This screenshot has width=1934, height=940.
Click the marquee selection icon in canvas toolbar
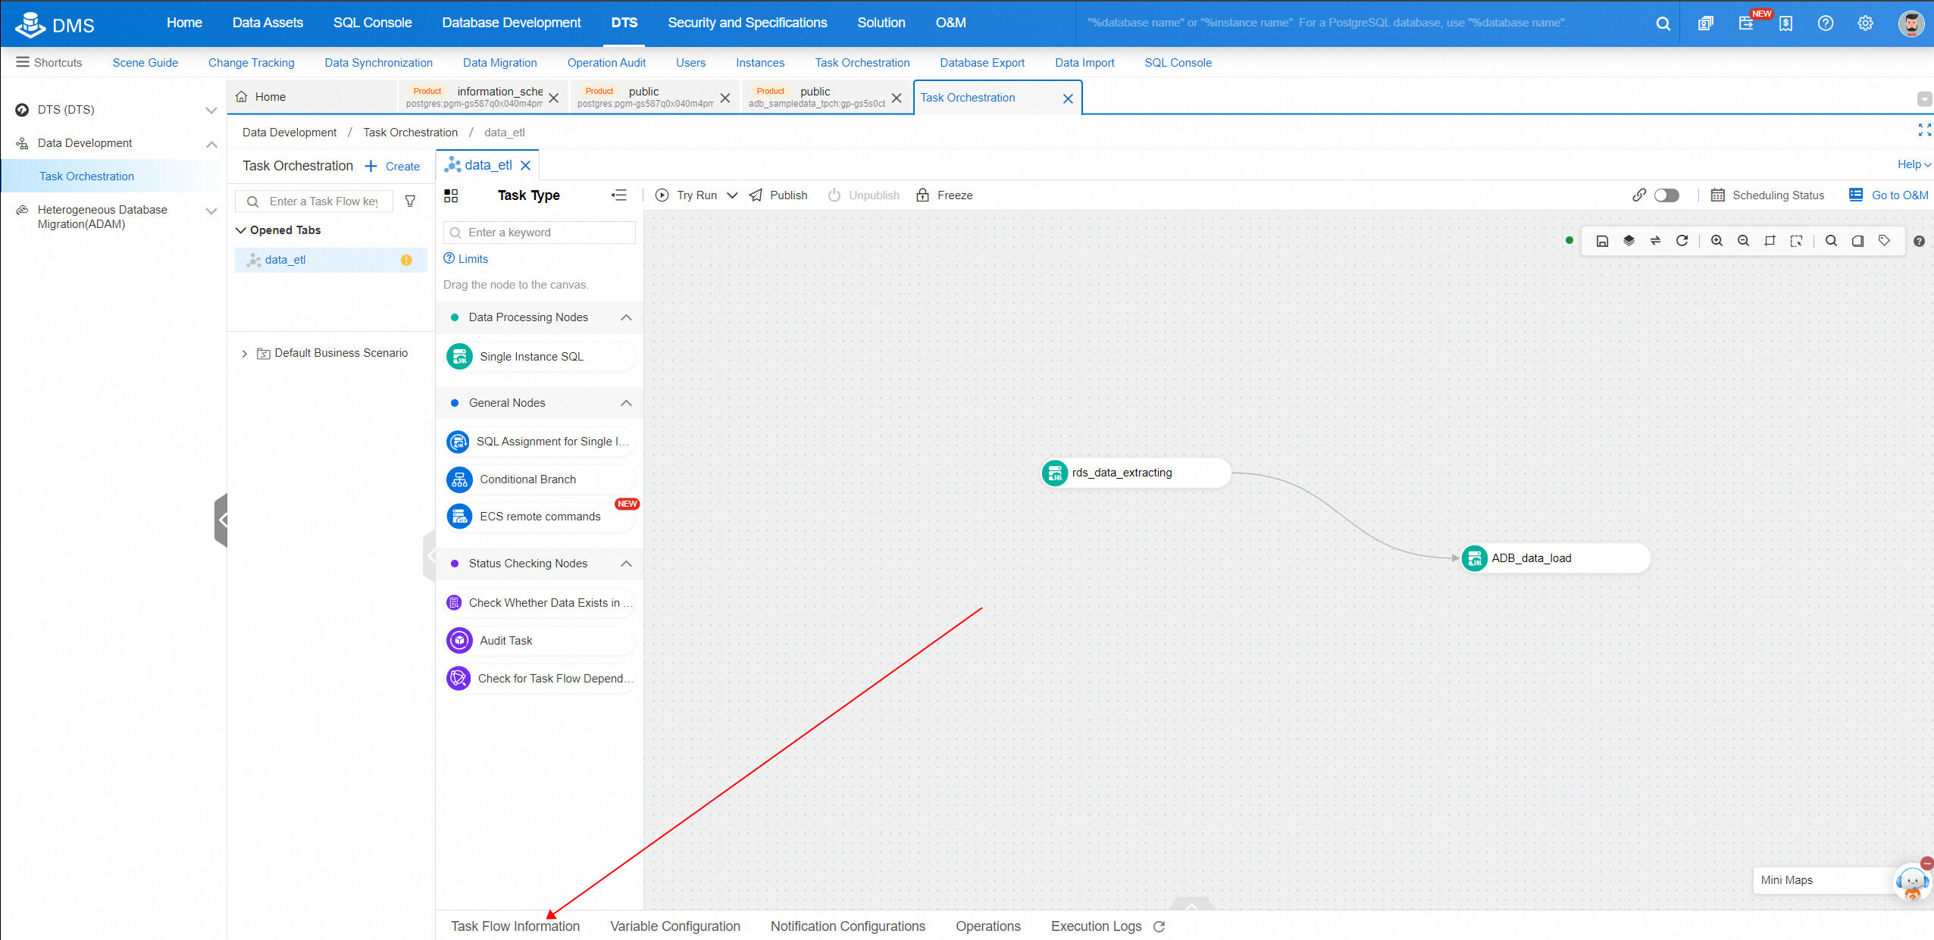[1796, 241]
